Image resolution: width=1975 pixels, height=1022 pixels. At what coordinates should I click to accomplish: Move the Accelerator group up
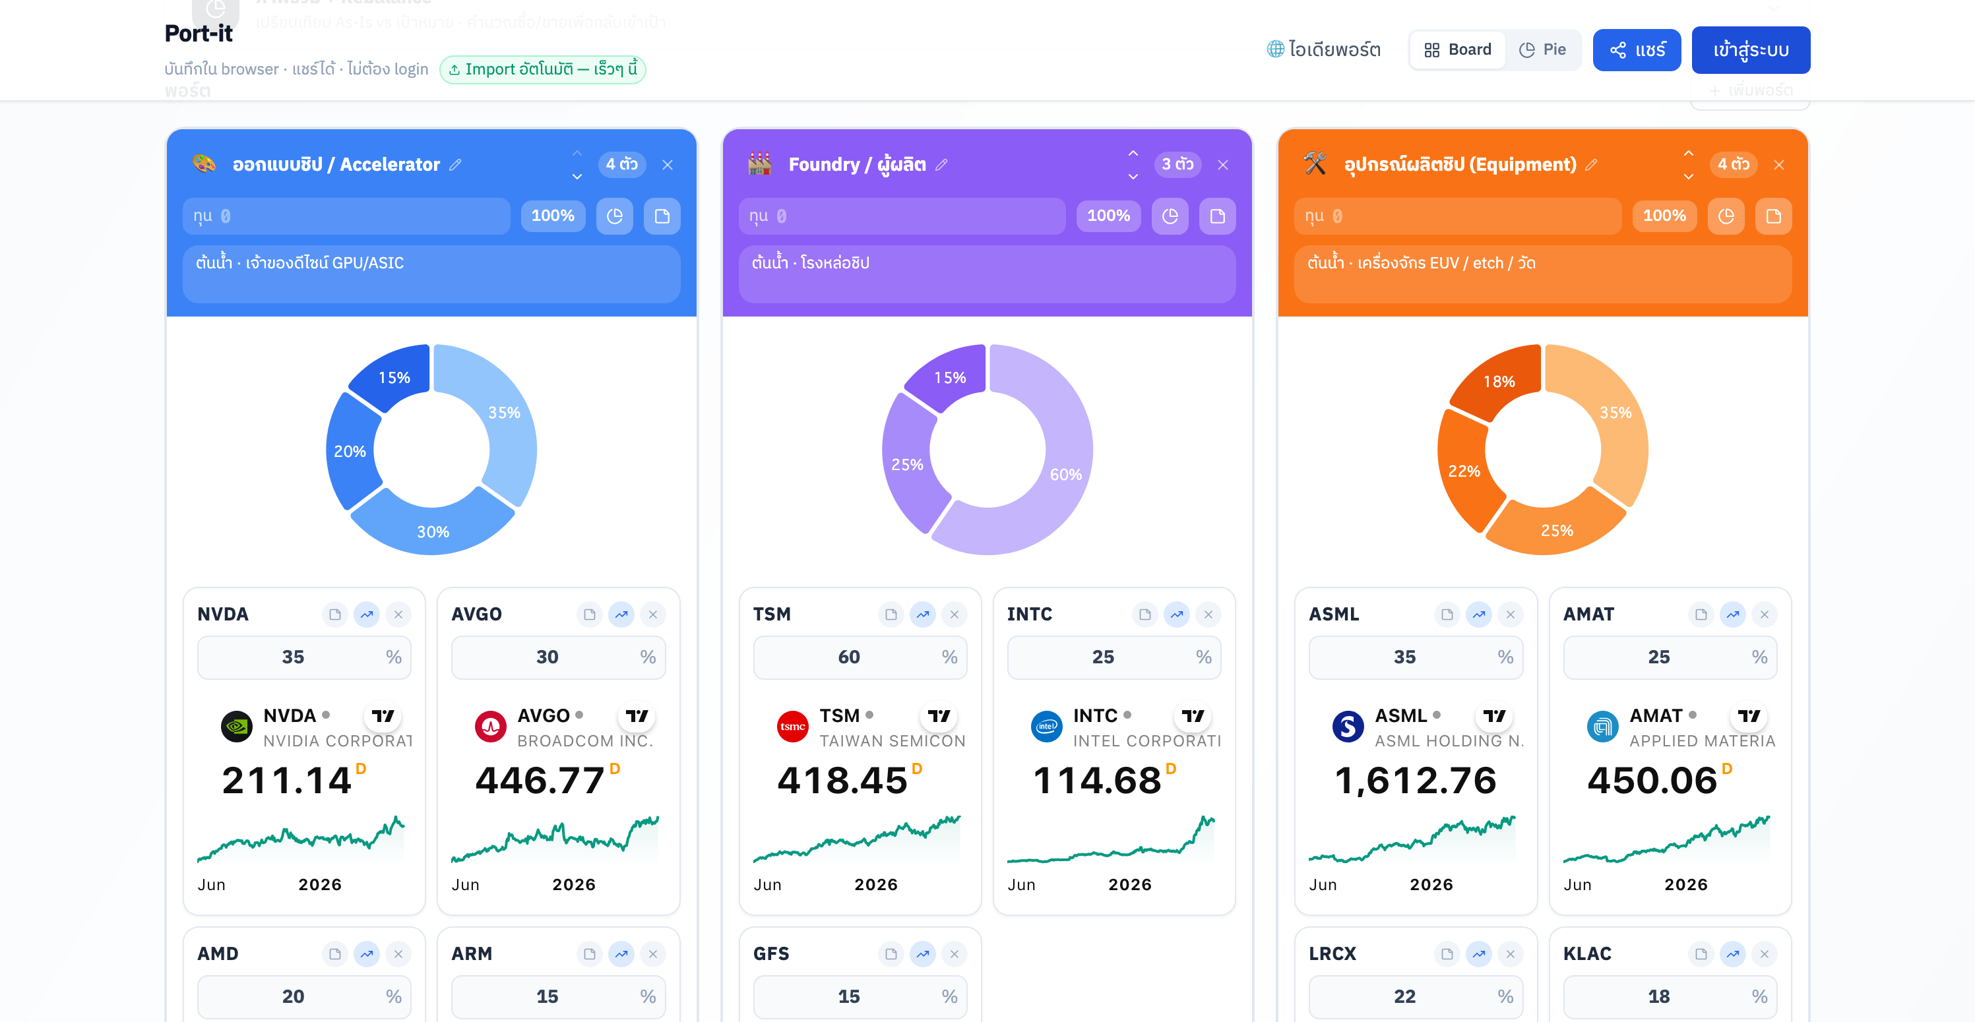[577, 153]
